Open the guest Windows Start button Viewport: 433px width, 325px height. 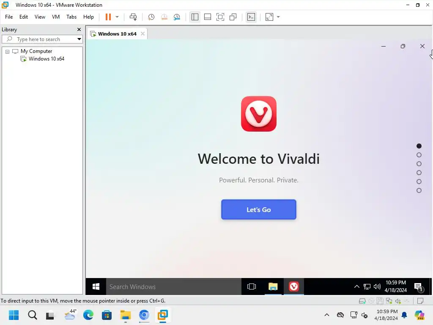96,286
